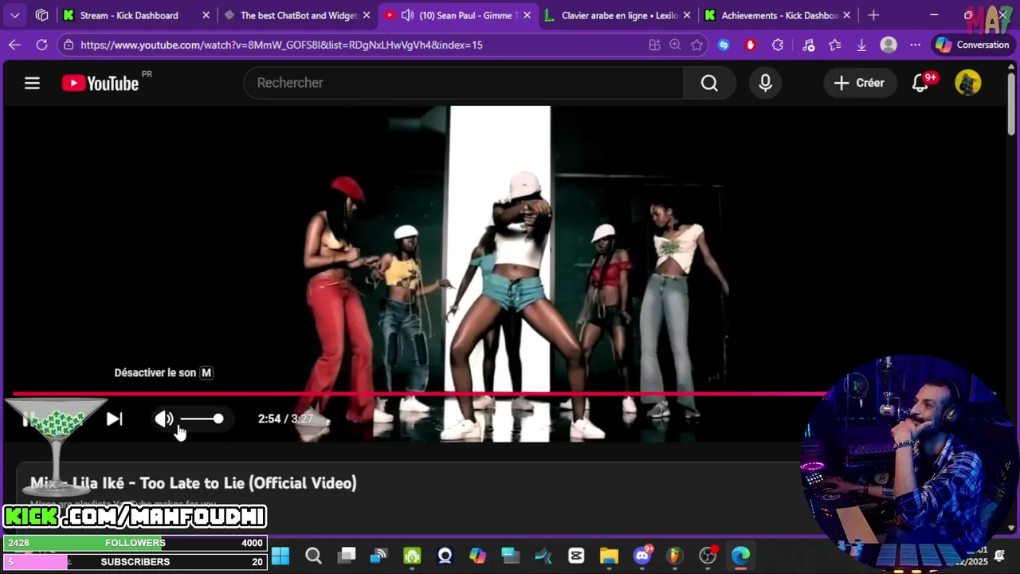The height and width of the screenshot is (574, 1020).
Task: Mute the video with the speaker icon
Action: (163, 419)
